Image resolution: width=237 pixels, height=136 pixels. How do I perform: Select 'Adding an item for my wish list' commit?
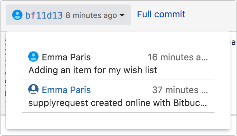tap(93, 70)
